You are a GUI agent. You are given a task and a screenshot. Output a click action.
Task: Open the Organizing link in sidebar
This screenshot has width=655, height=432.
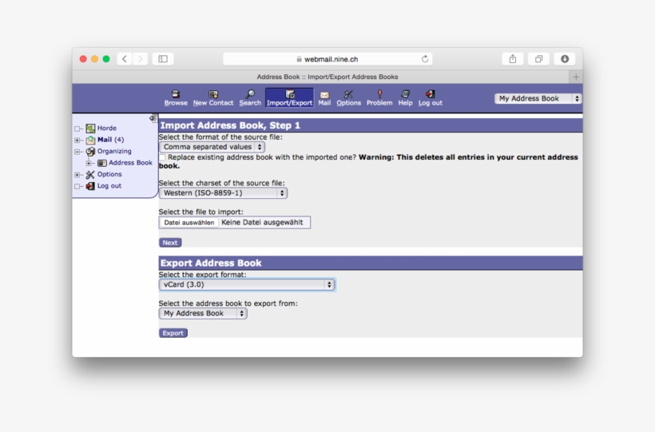114,151
